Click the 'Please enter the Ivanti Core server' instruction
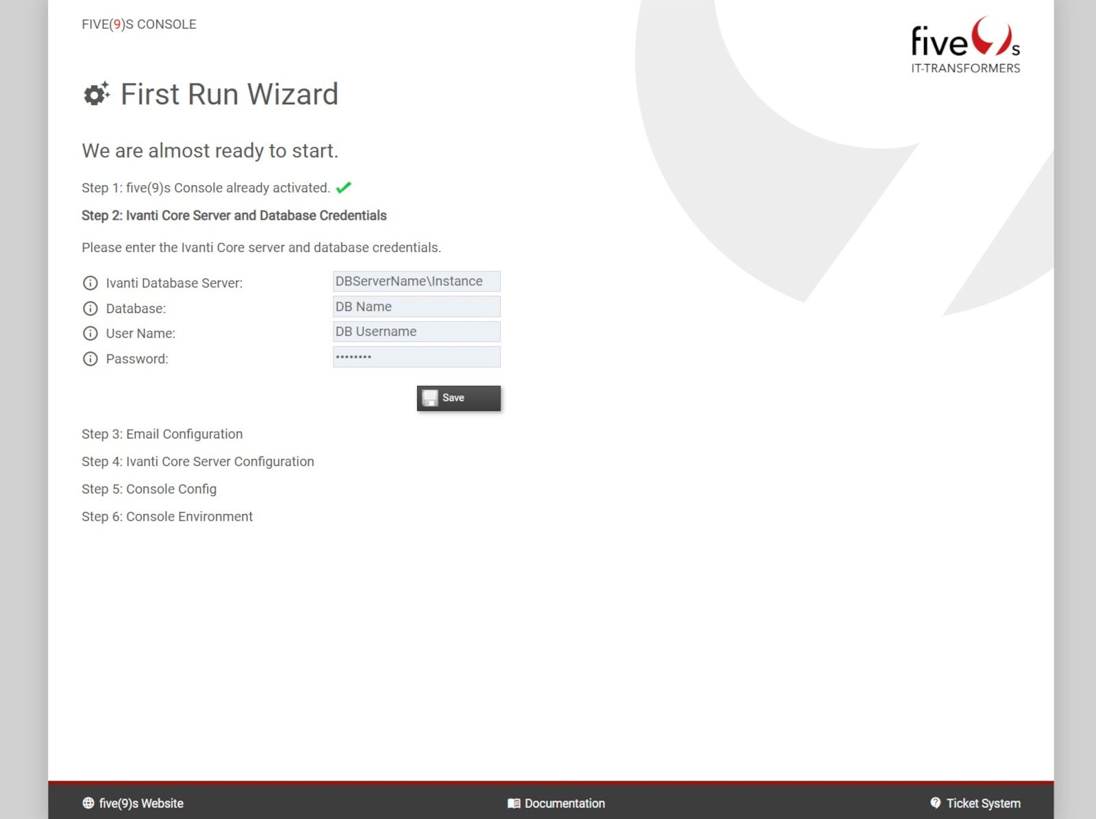This screenshot has height=819, width=1096. [262, 247]
